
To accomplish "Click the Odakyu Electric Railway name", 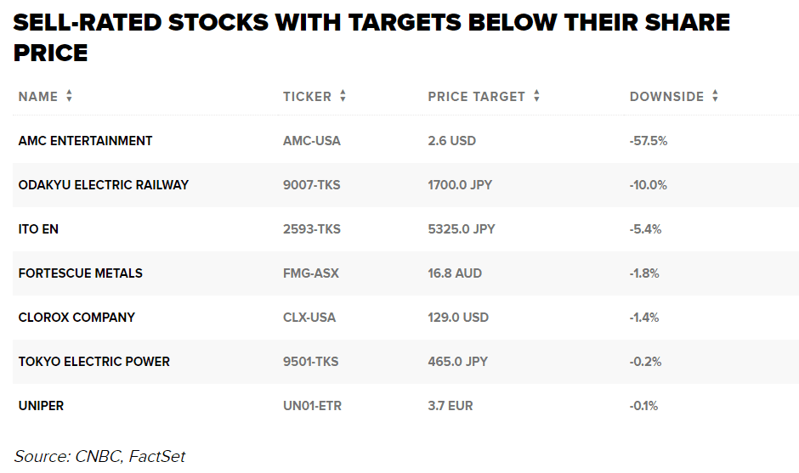I will pos(103,185).
